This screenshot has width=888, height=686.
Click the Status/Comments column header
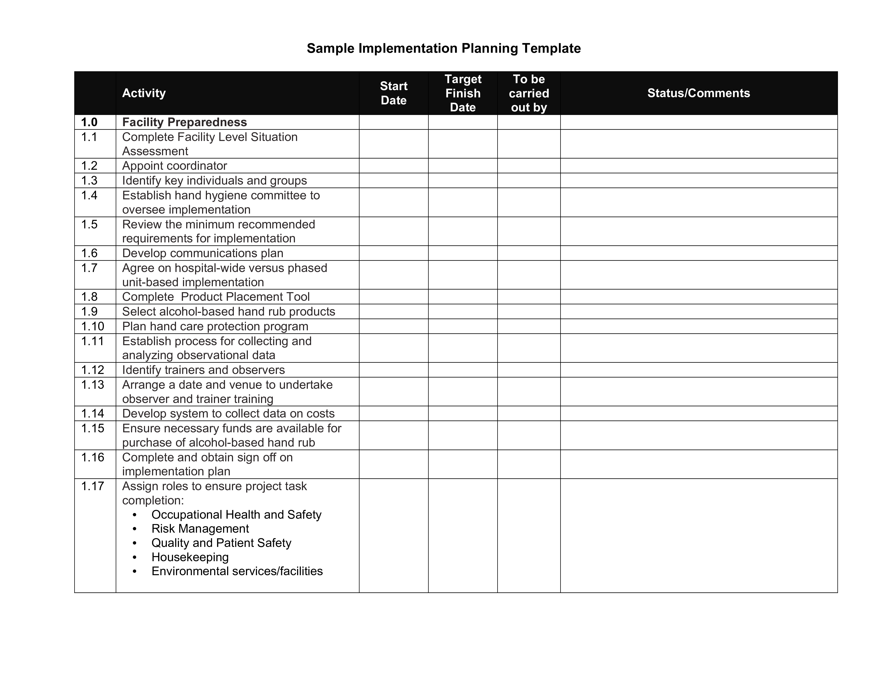click(699, 92)
